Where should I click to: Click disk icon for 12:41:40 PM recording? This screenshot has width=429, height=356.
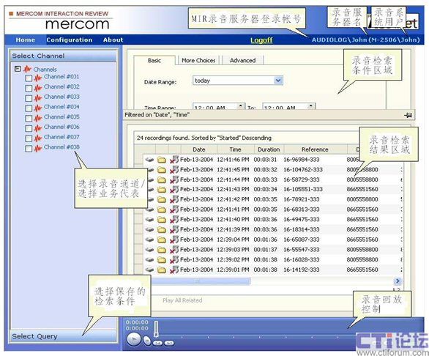pyautogui.click(x=149, y=219)
